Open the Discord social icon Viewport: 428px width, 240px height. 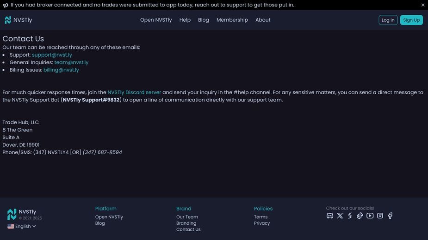pos(330,216)
